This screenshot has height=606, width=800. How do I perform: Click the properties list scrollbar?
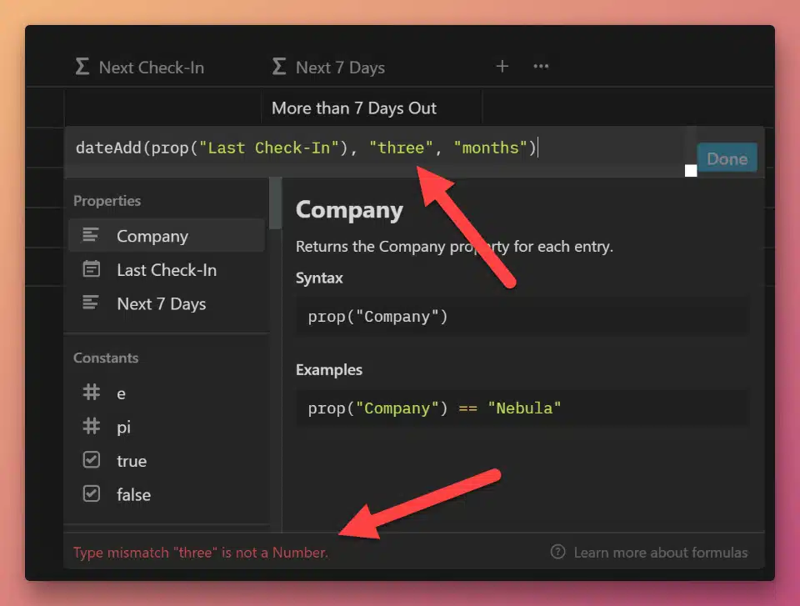coord(276,203)
